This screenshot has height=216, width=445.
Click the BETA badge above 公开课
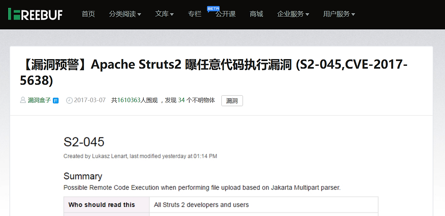tap(213, 9)
